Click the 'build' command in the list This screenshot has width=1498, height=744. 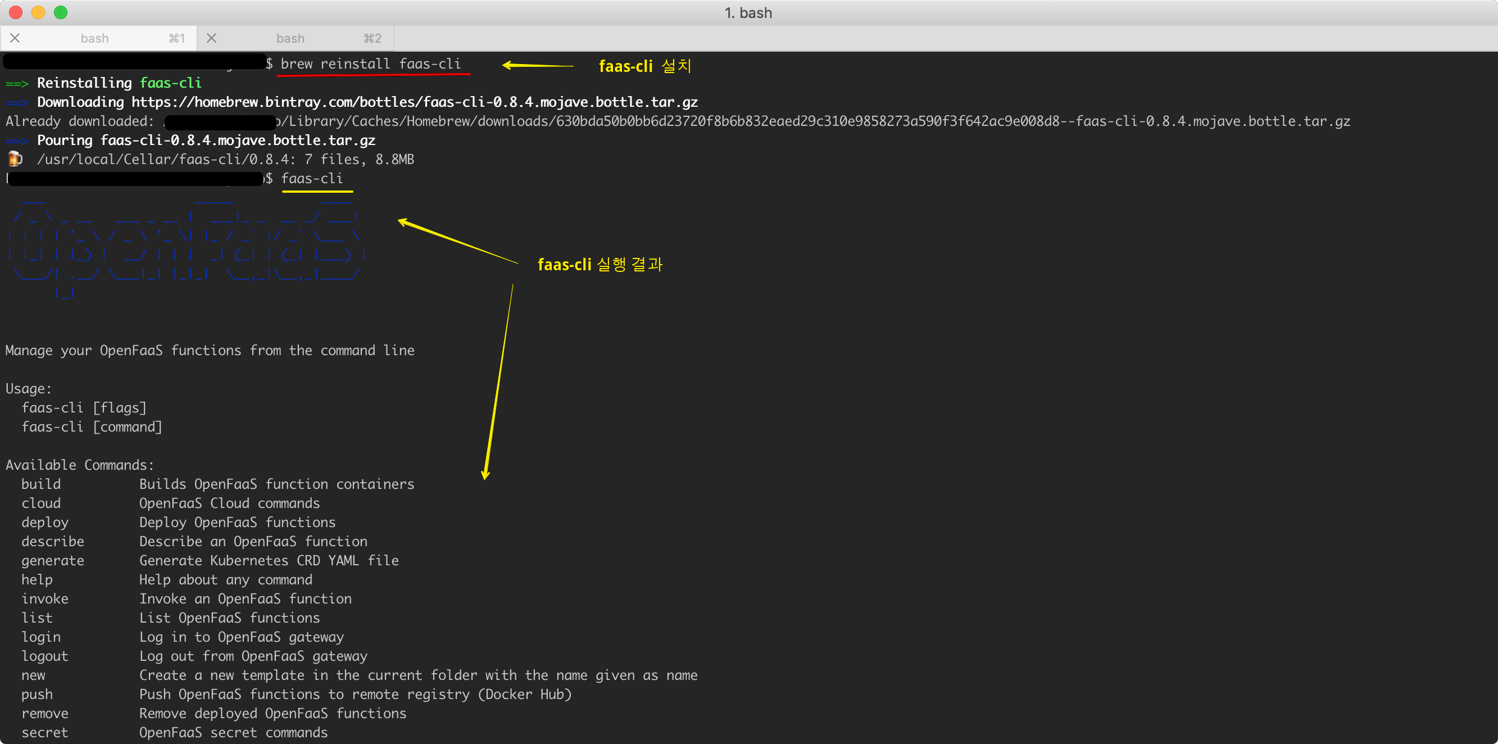[40, 484]
